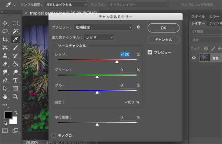Viewport: 222px width, 144px height.
Task: Open the サンプル範囲 dropdown
Action: [x=66, y=5]
